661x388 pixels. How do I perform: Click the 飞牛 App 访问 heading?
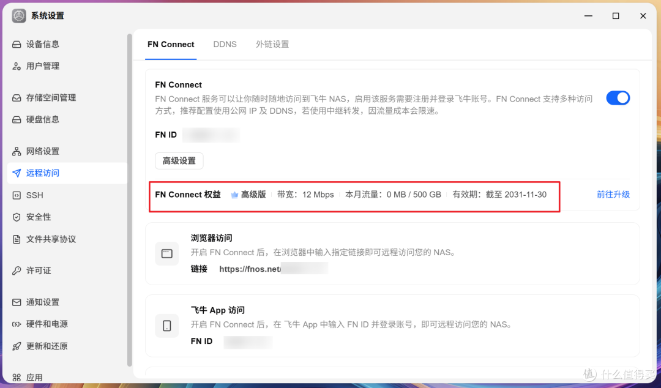[217, 310]
